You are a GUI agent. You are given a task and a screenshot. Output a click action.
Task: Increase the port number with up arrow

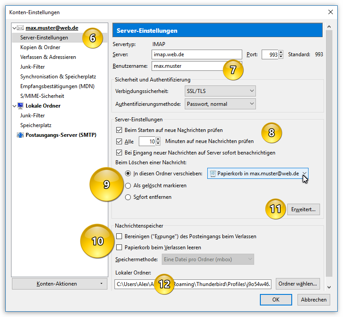[281, 52]
